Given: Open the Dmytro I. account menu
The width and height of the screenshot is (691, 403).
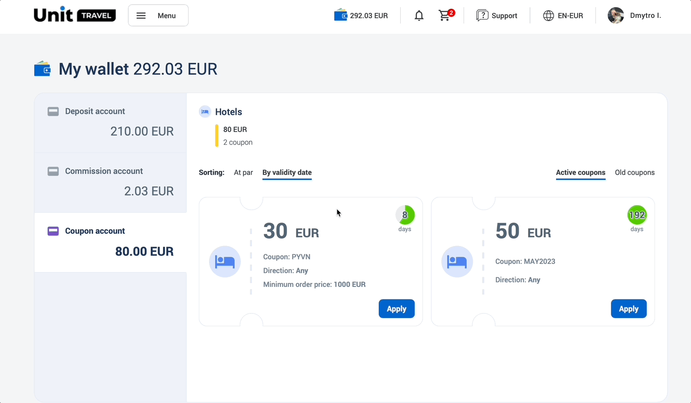Looking at the screenshot, I should pyautogui.click(x=645, y=16).
